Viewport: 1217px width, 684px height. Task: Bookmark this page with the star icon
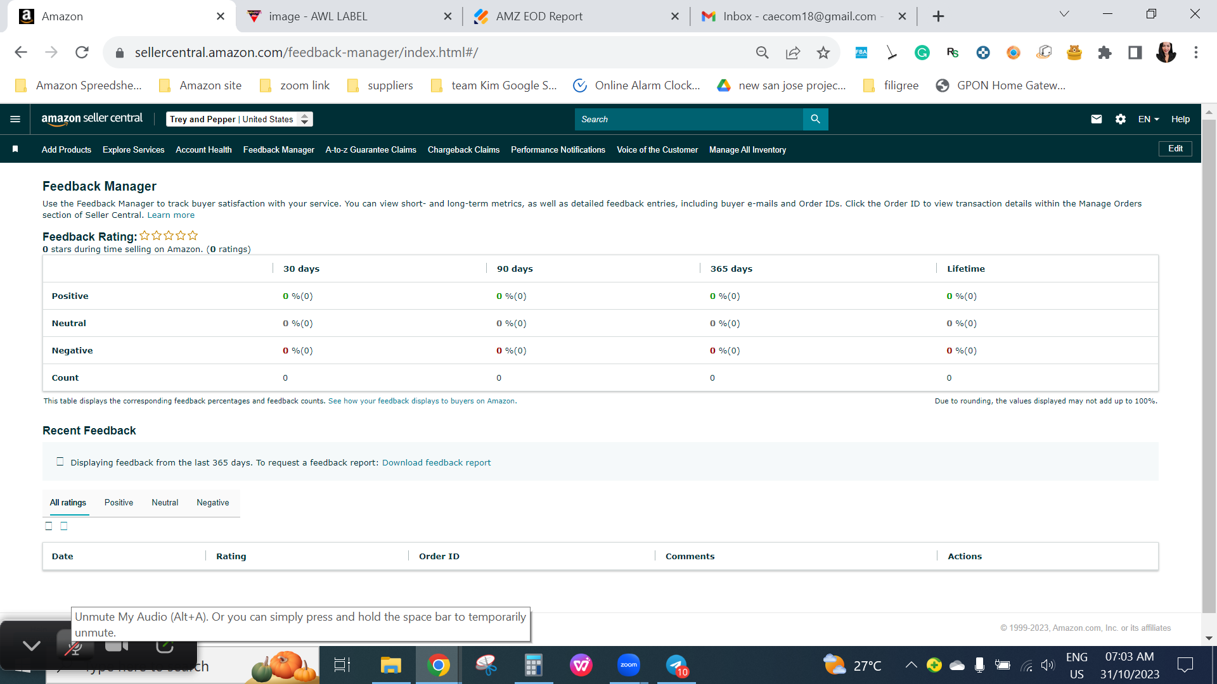click(x=823, y=53)
